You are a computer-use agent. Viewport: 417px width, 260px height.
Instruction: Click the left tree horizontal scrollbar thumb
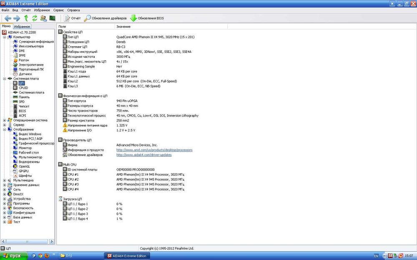(x=27, y=241)
